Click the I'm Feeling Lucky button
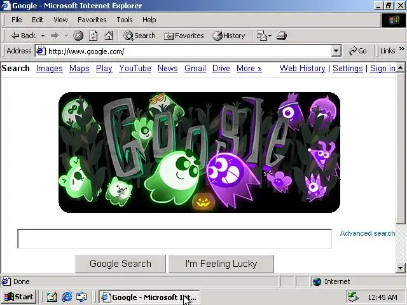This screenshot has width=407, height=305. [221, 264]
